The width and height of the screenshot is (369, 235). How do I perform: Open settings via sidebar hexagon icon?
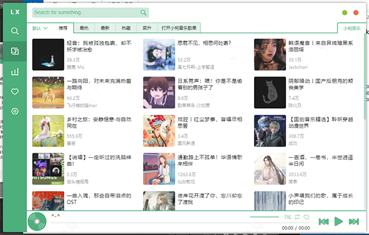point(15,111)
